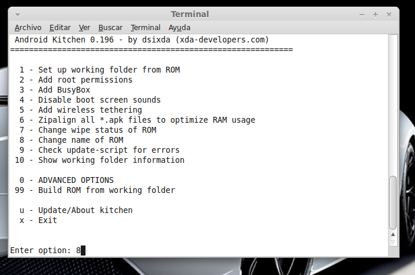415x275 pixels.
Task: Open the Ver menu
Action: point(84,28)
